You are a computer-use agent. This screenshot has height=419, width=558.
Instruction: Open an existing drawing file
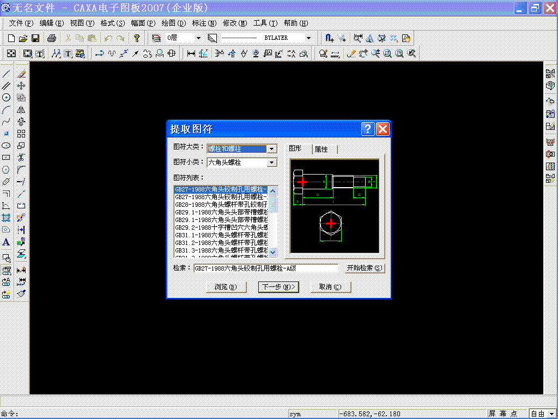point(23,38)
